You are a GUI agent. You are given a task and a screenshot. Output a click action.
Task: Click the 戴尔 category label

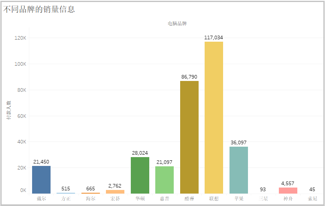[x=41, y=199]
